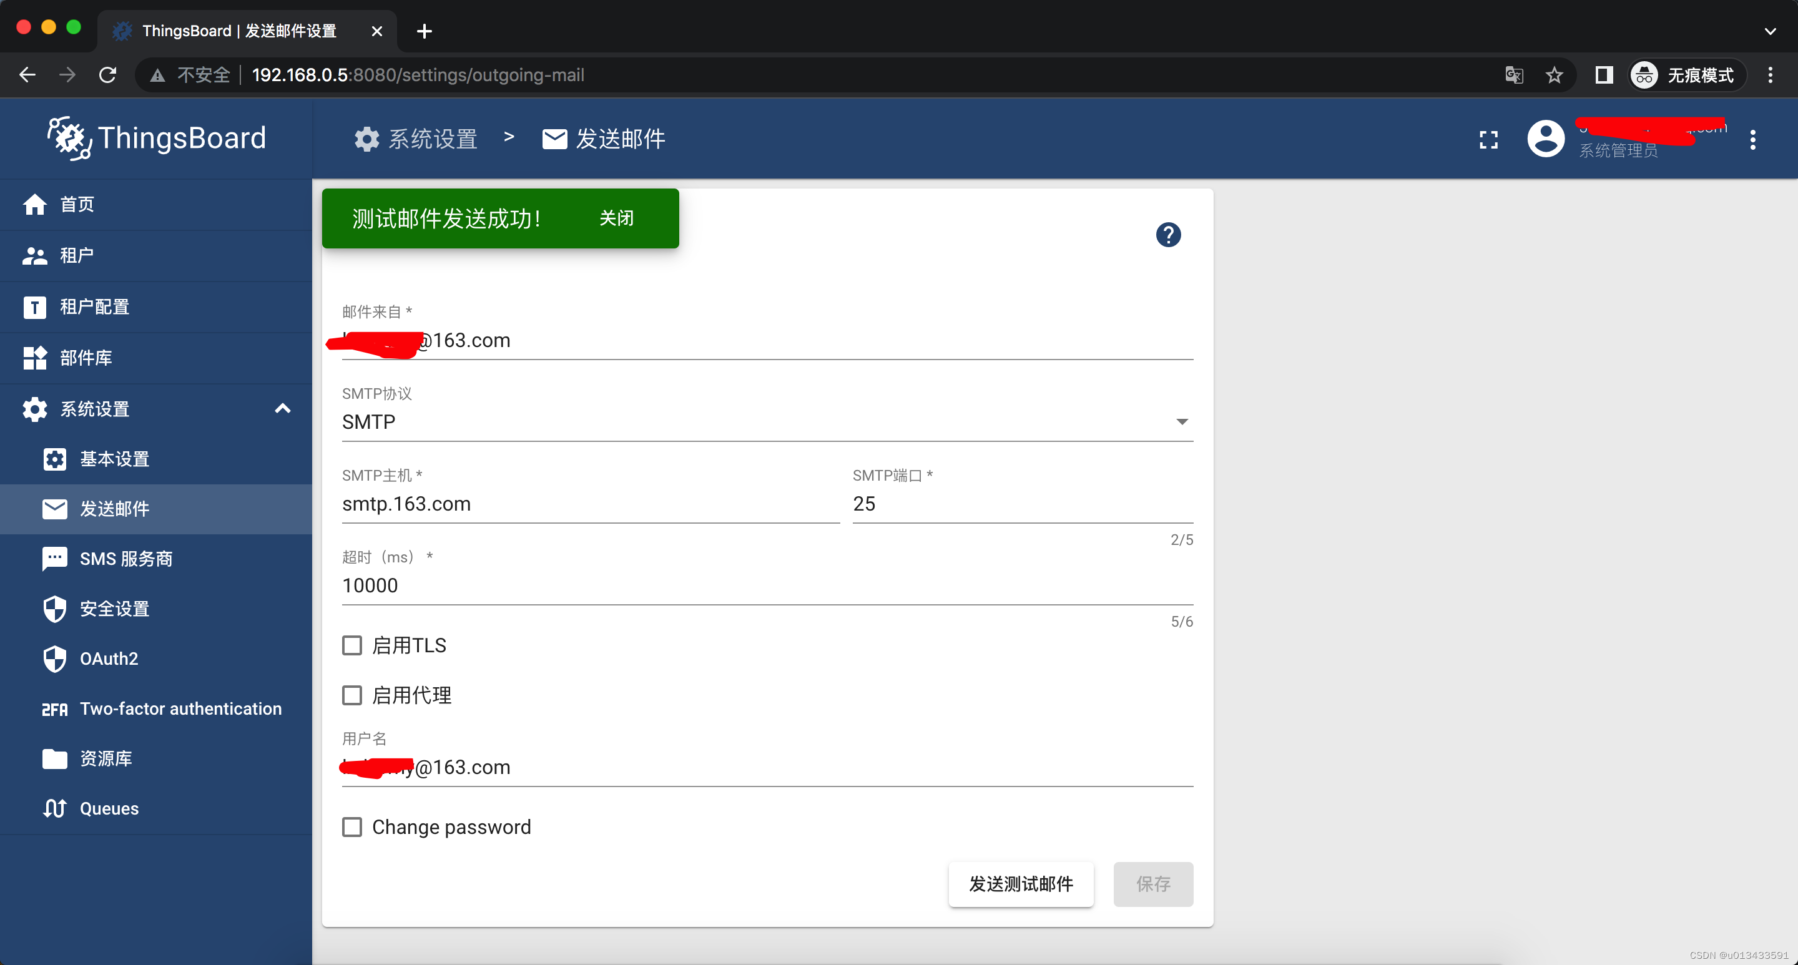Enable the 启用TLS checkbox

click(x=353, y=645)
